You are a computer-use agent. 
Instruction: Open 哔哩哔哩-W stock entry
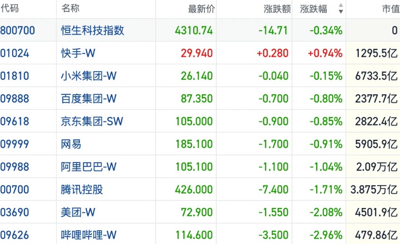coord(89,235)
